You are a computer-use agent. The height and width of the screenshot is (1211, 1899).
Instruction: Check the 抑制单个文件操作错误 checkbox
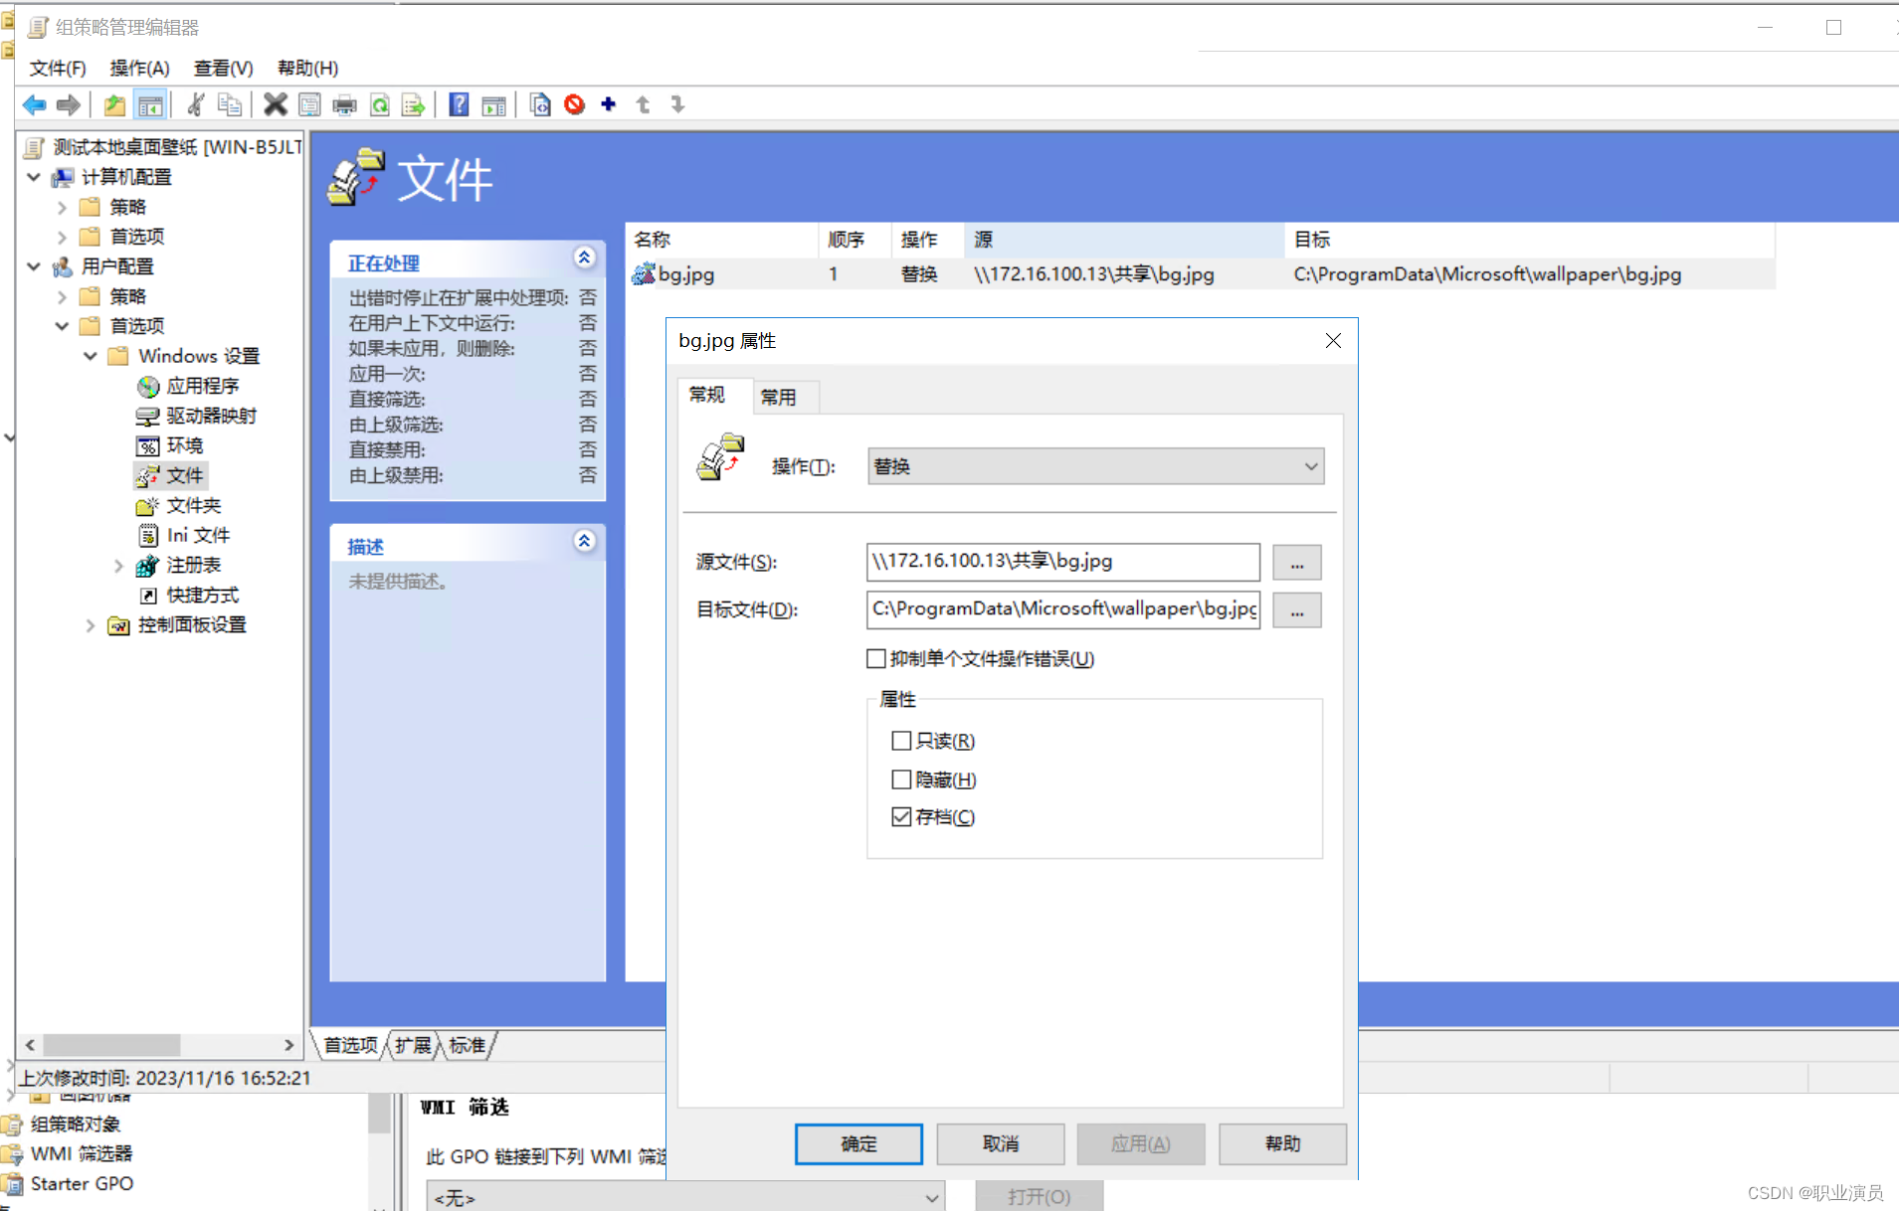(x=876, y=658)
